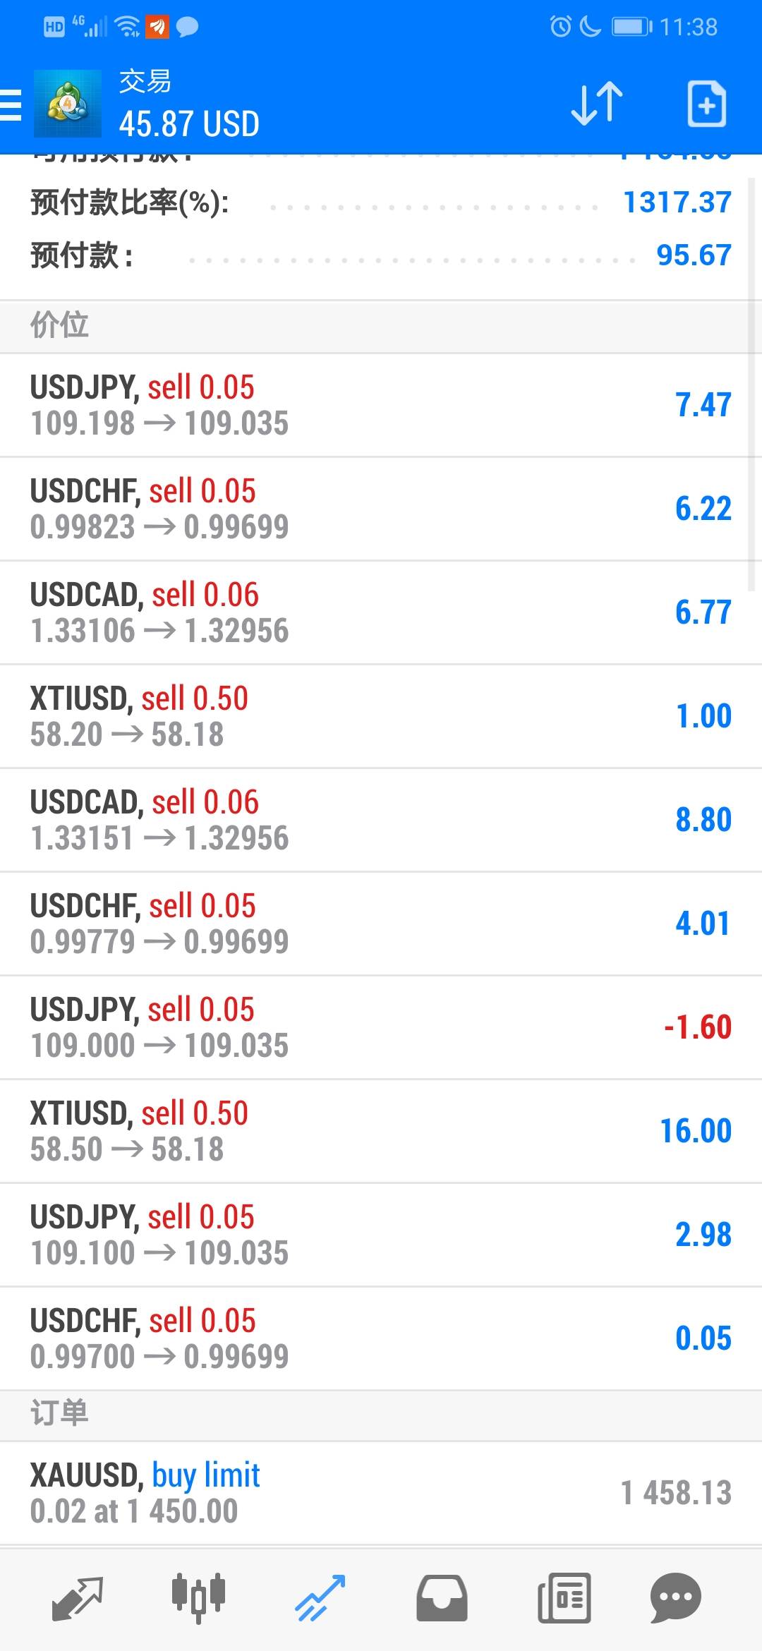Create a new order with plus document icon
Screen dimensions: 762x1651
[x=706, y=104]
